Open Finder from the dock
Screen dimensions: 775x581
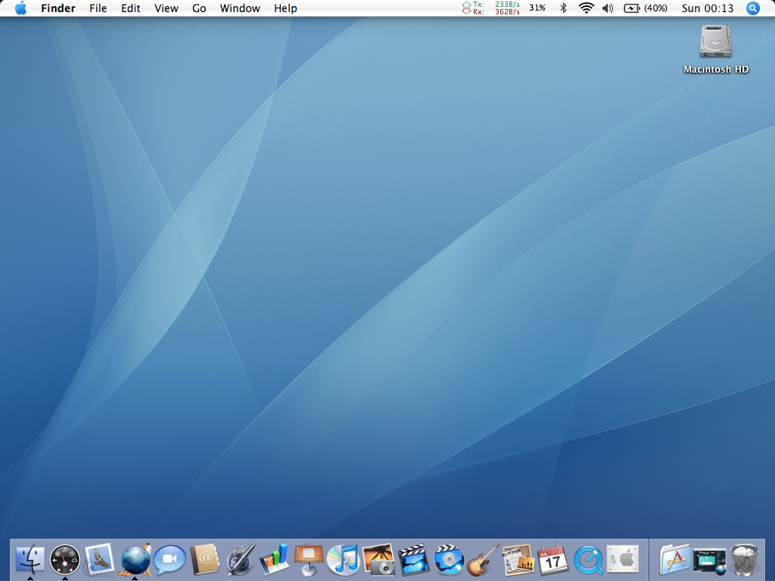coord(30,560)
